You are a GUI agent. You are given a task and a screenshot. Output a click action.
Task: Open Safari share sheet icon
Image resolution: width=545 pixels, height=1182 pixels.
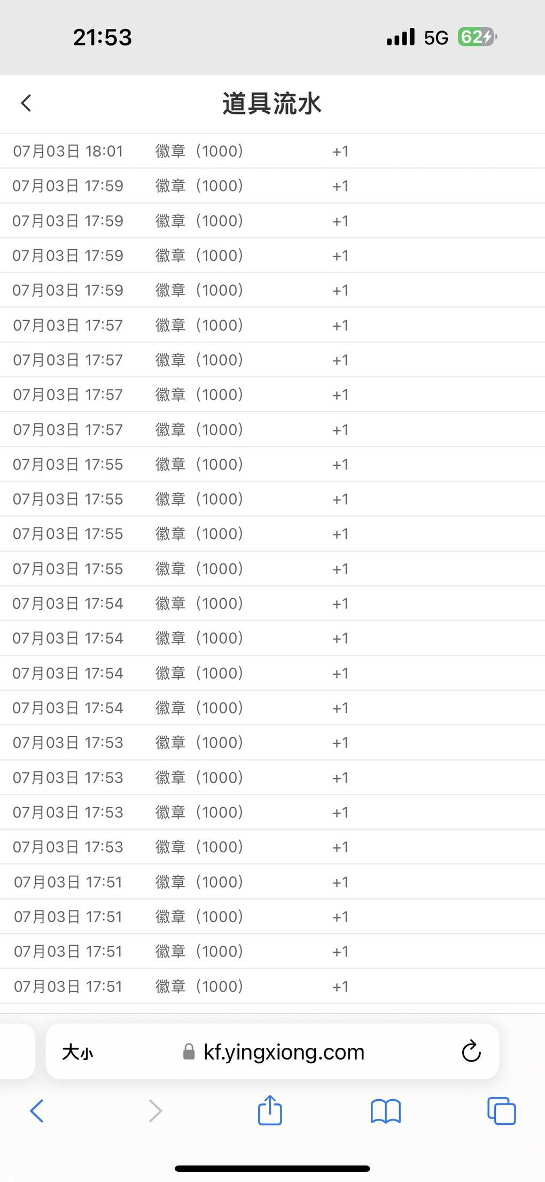click(x=270, y=1110)
